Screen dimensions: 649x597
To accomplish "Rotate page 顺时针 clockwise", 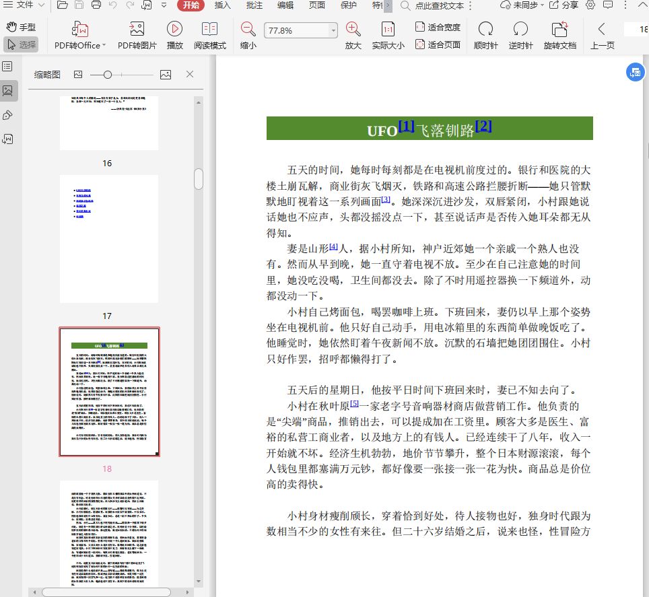I will pos(485,30).
